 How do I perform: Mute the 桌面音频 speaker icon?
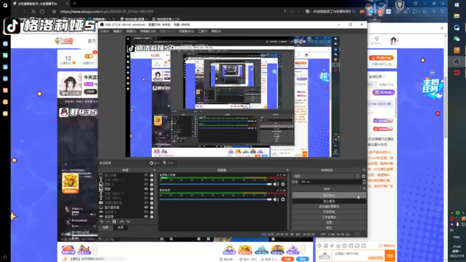click(276, 199)
